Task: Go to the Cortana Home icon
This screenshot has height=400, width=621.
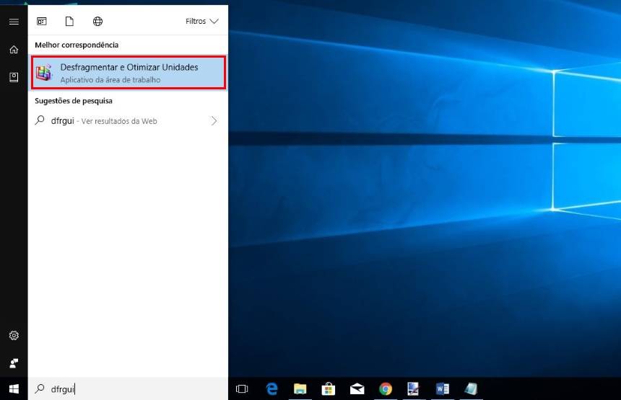Action: click(x=13, y=50)
